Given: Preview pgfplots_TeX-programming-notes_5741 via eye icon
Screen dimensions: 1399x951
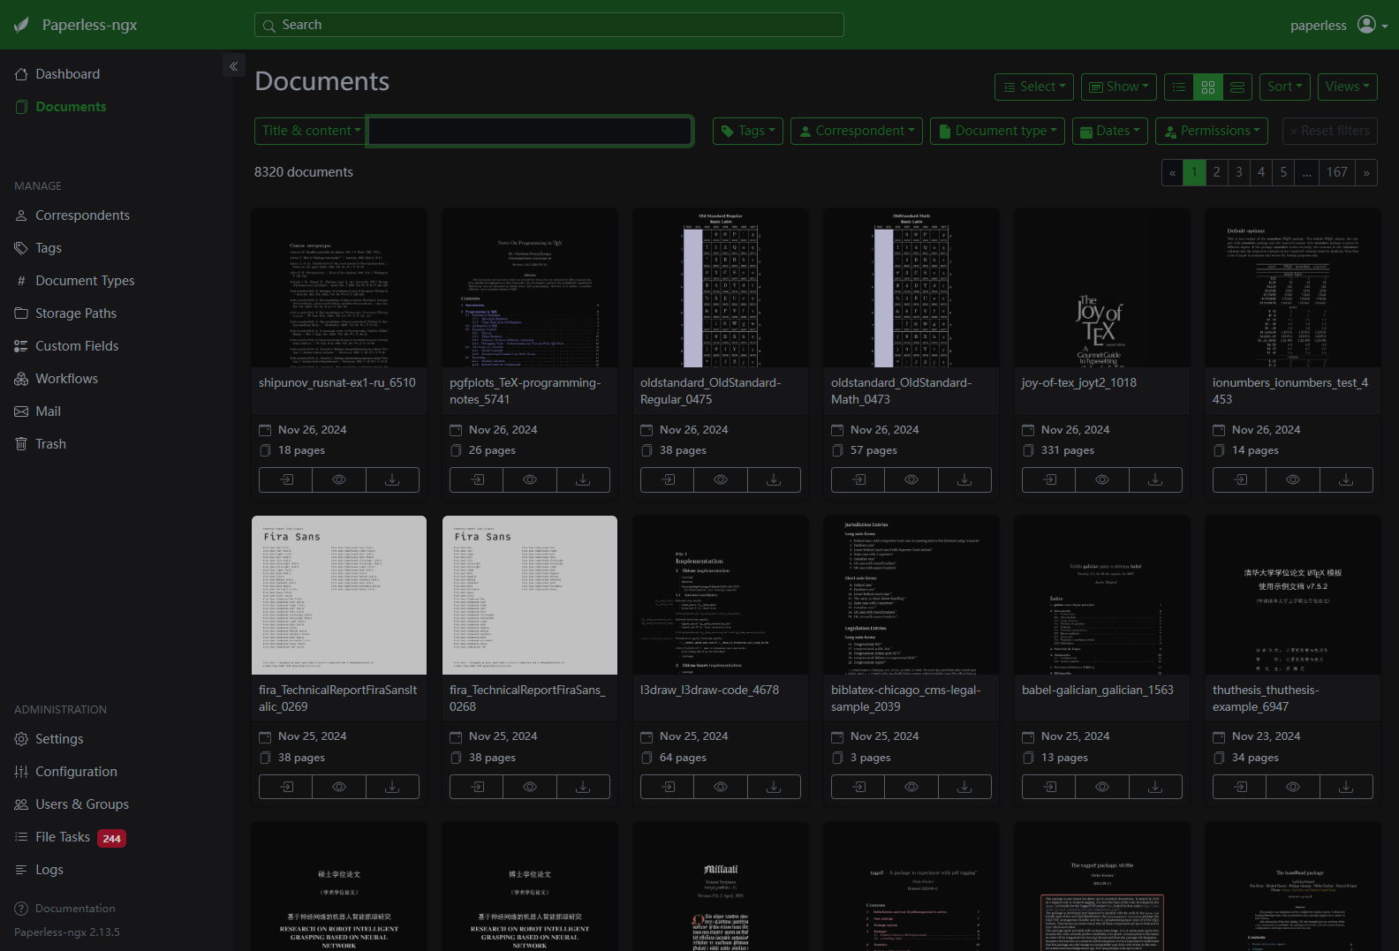Looking at the screenshot, I should coord(530,479).
